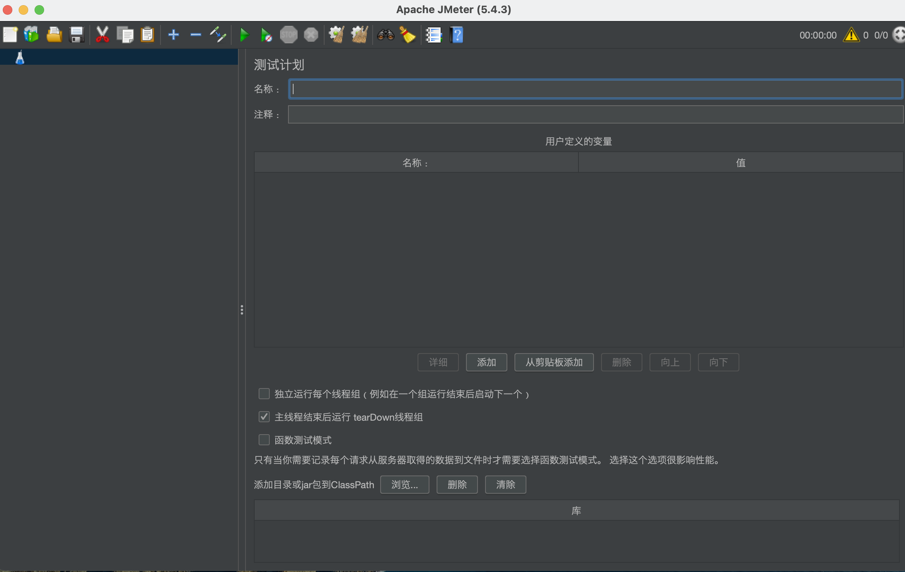905x572 pixels.
Task: Start the test with green play icon
Action: (245, 35)
